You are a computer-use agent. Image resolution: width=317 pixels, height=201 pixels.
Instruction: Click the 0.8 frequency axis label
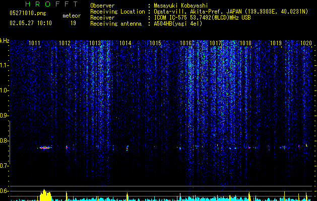coord(5,141)
